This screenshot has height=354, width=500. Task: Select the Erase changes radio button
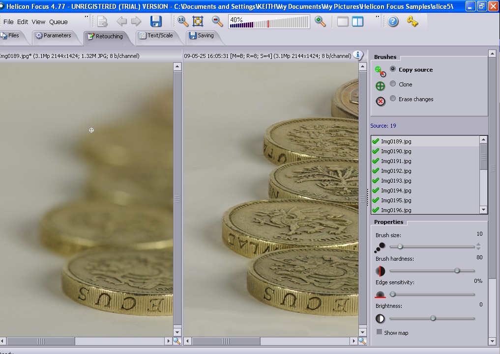pos(393,98)
